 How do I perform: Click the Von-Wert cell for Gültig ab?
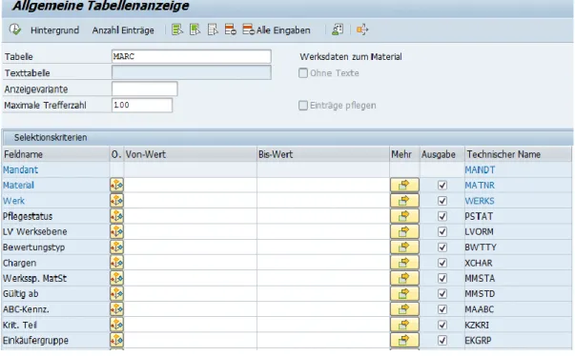pyautogui.click(x=191, y=294)
